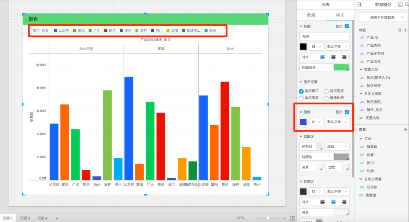
Task: Click the 海林 legend entry
Action: (x=141, y=30)
